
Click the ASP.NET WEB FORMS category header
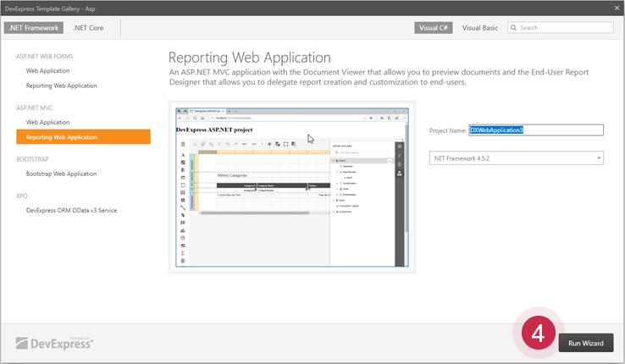point(45,56)
